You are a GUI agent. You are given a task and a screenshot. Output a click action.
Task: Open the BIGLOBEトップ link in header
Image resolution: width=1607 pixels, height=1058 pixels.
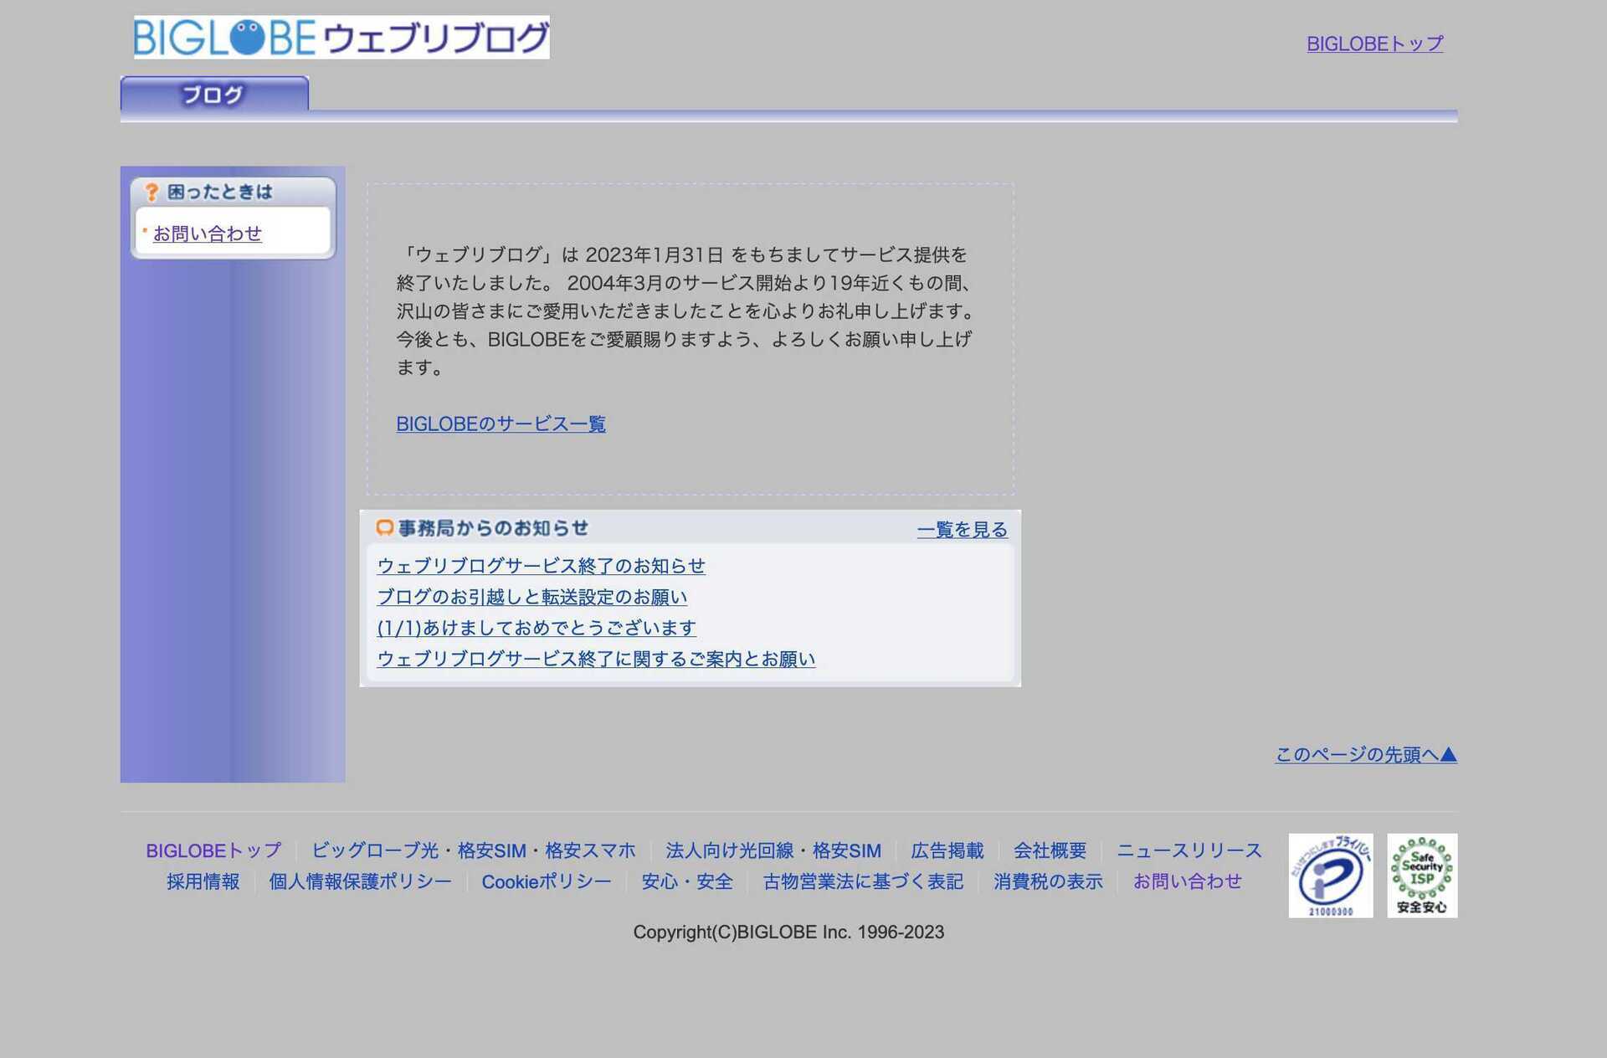click(1374, 44)
